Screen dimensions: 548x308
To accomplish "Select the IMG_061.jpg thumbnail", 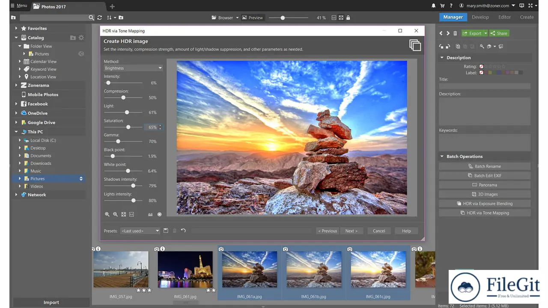I will 185,269.
